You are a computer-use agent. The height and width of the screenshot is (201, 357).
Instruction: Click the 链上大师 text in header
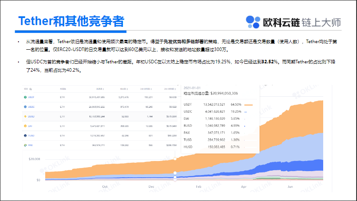point(321,22)
